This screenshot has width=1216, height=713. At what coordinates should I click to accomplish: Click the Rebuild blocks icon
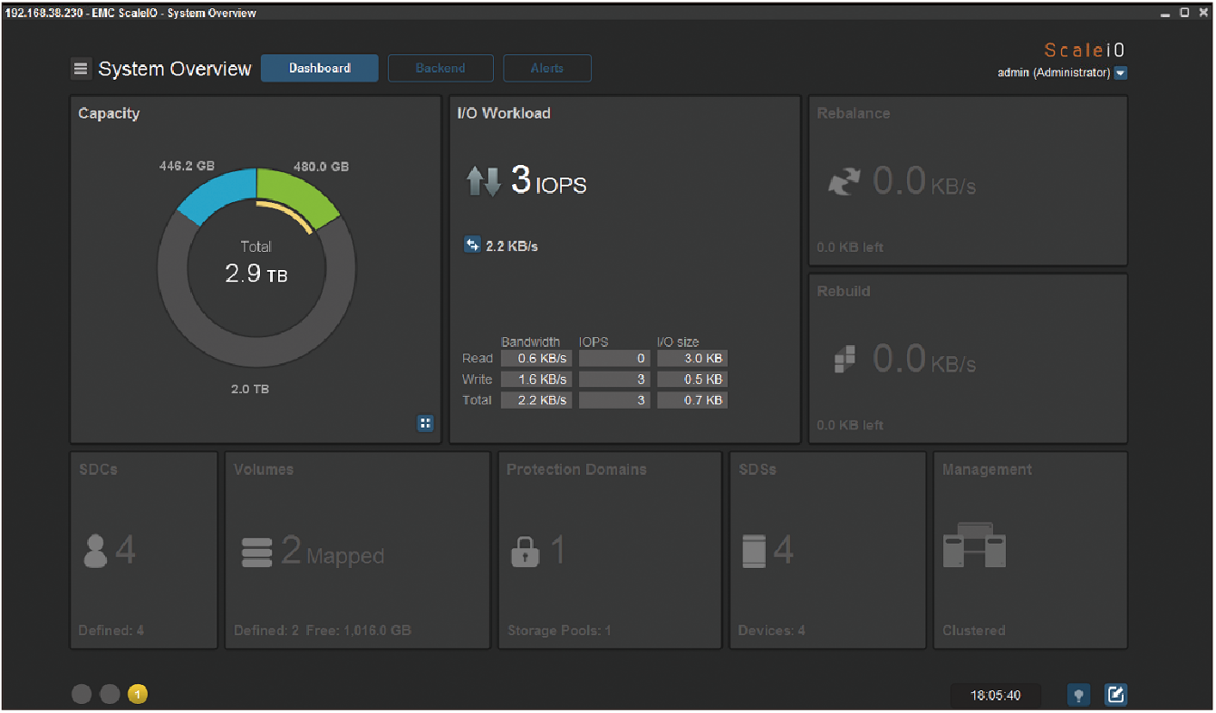click(x=844, y=359)
